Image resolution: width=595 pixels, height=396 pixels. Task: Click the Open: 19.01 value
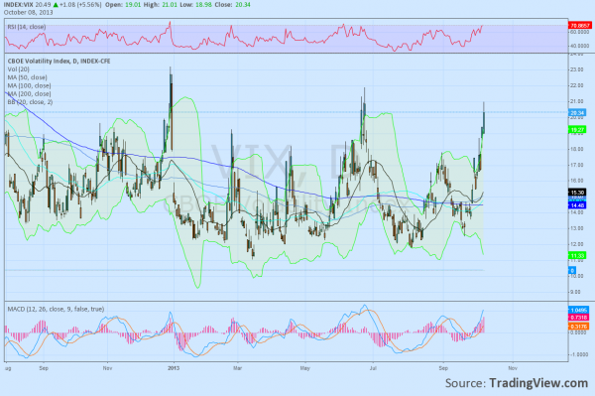(x=123, y=5)
